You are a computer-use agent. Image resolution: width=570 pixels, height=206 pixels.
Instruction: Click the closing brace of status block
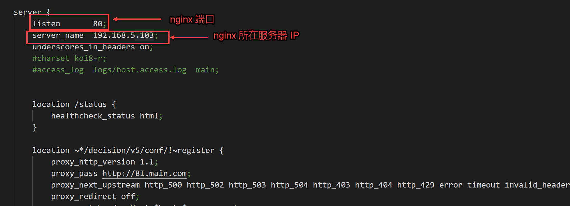[35, 128]
